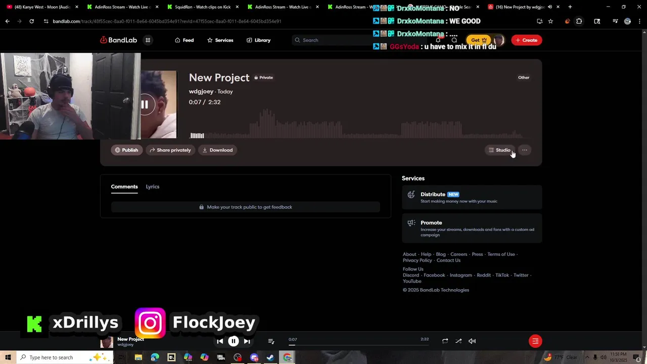Open the Windows Start menu

(x=8, y=357)
